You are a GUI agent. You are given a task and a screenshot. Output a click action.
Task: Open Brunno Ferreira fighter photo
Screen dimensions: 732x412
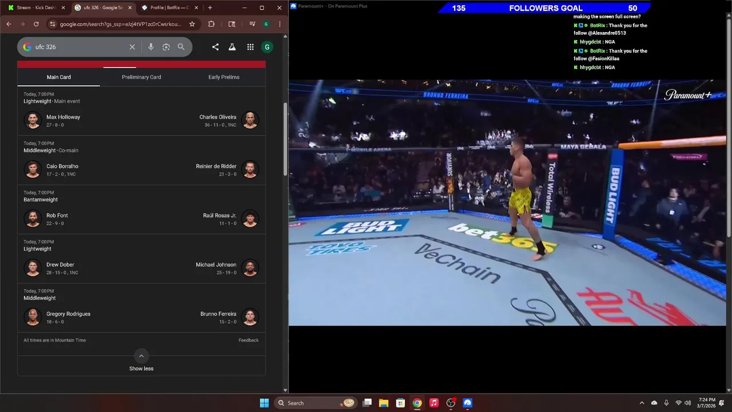(x=250, y=317)
